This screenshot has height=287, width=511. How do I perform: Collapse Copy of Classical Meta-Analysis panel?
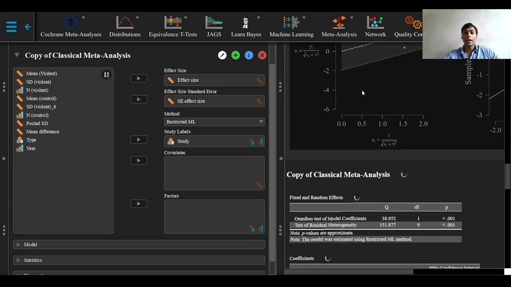[17, 55]
